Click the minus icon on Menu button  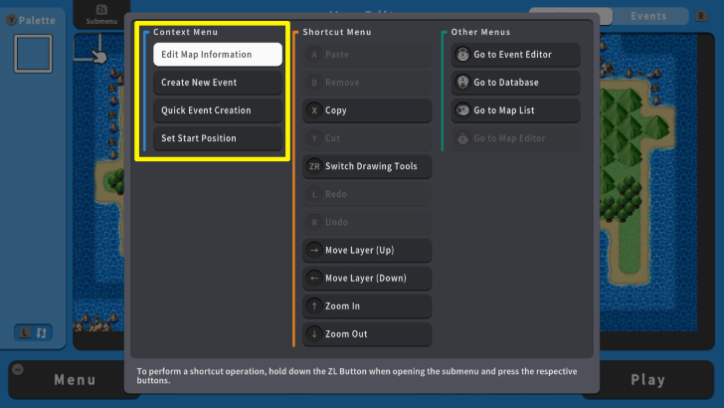[x=18, y=369]
